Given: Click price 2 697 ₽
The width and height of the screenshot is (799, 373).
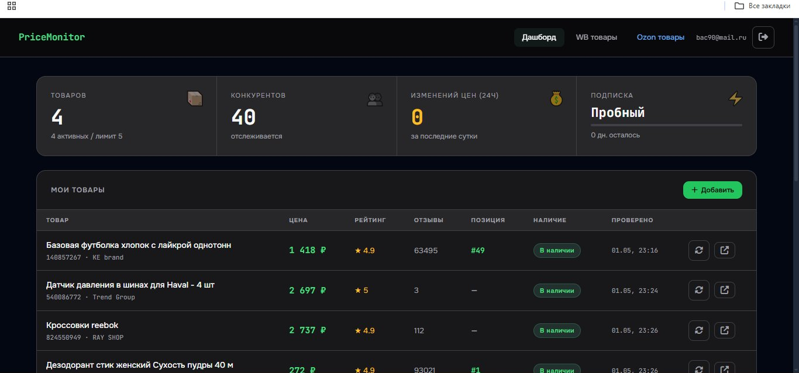Looking at the screenshot, I should click(308, 290).
